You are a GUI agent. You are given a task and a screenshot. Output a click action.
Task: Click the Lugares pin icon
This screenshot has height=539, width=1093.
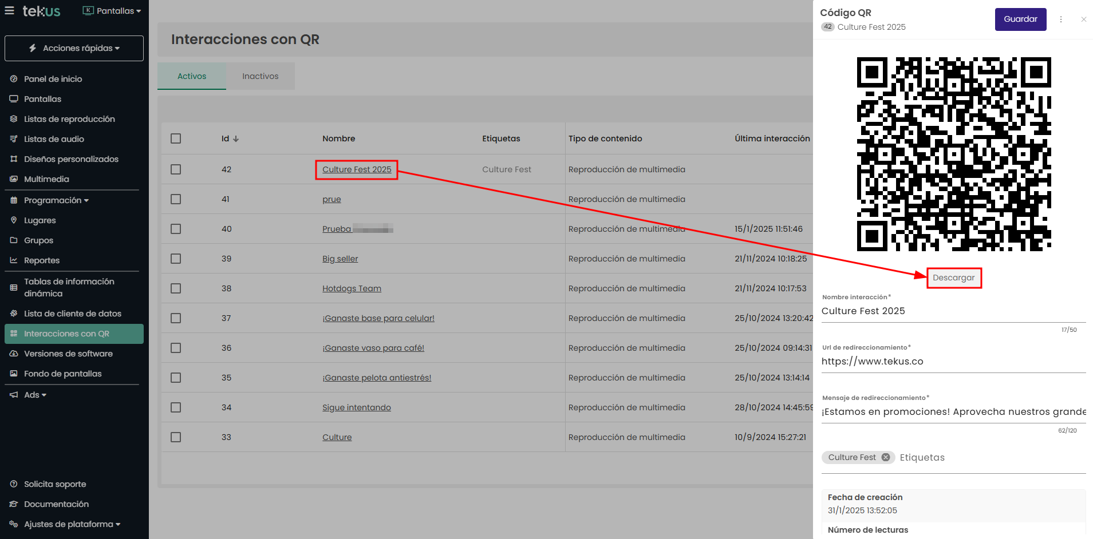[14, 220]
